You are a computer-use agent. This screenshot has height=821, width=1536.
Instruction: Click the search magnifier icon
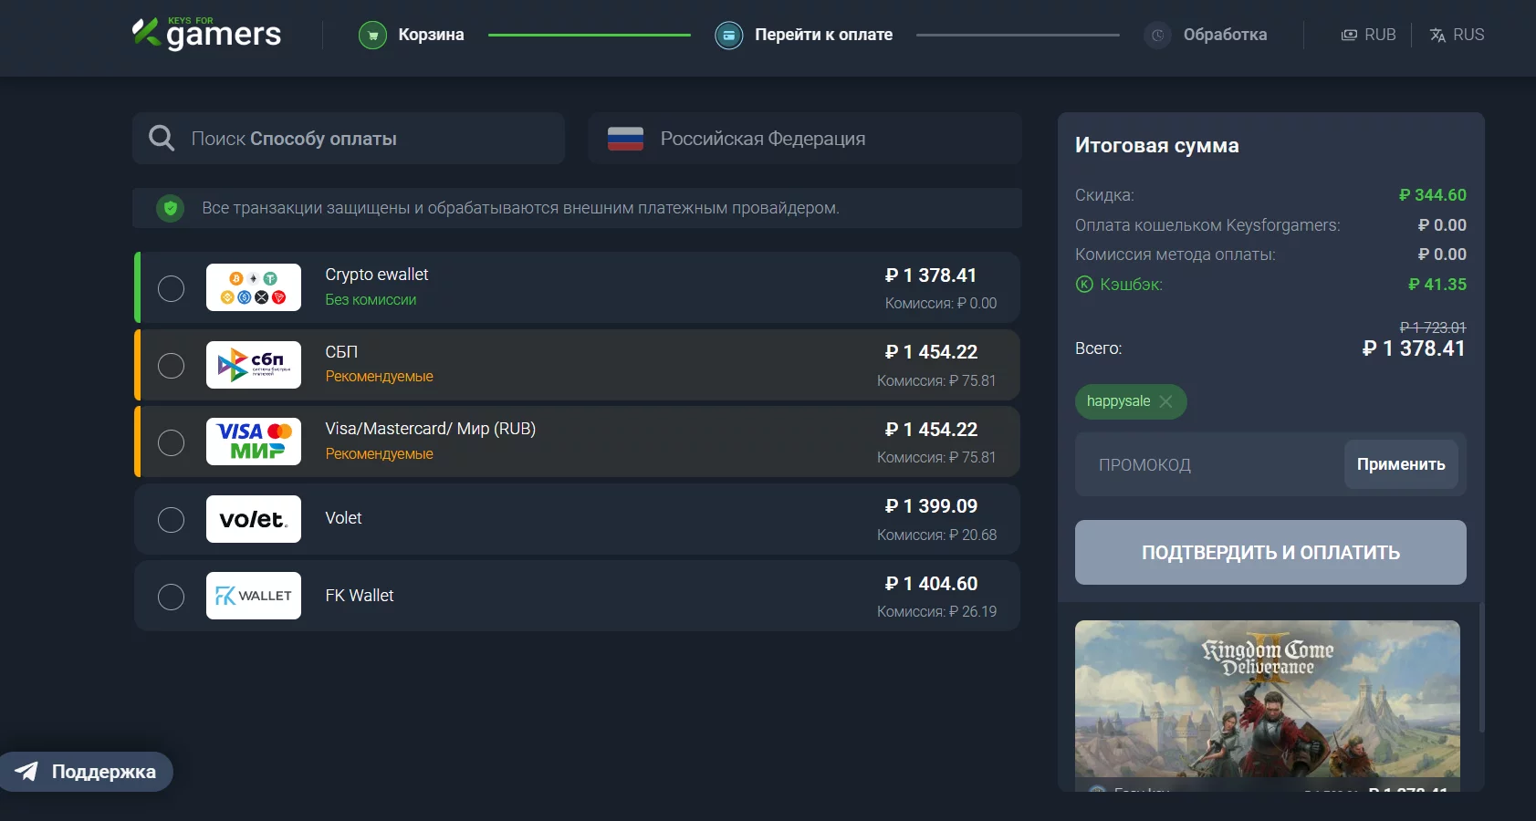[x=162, y=139]
